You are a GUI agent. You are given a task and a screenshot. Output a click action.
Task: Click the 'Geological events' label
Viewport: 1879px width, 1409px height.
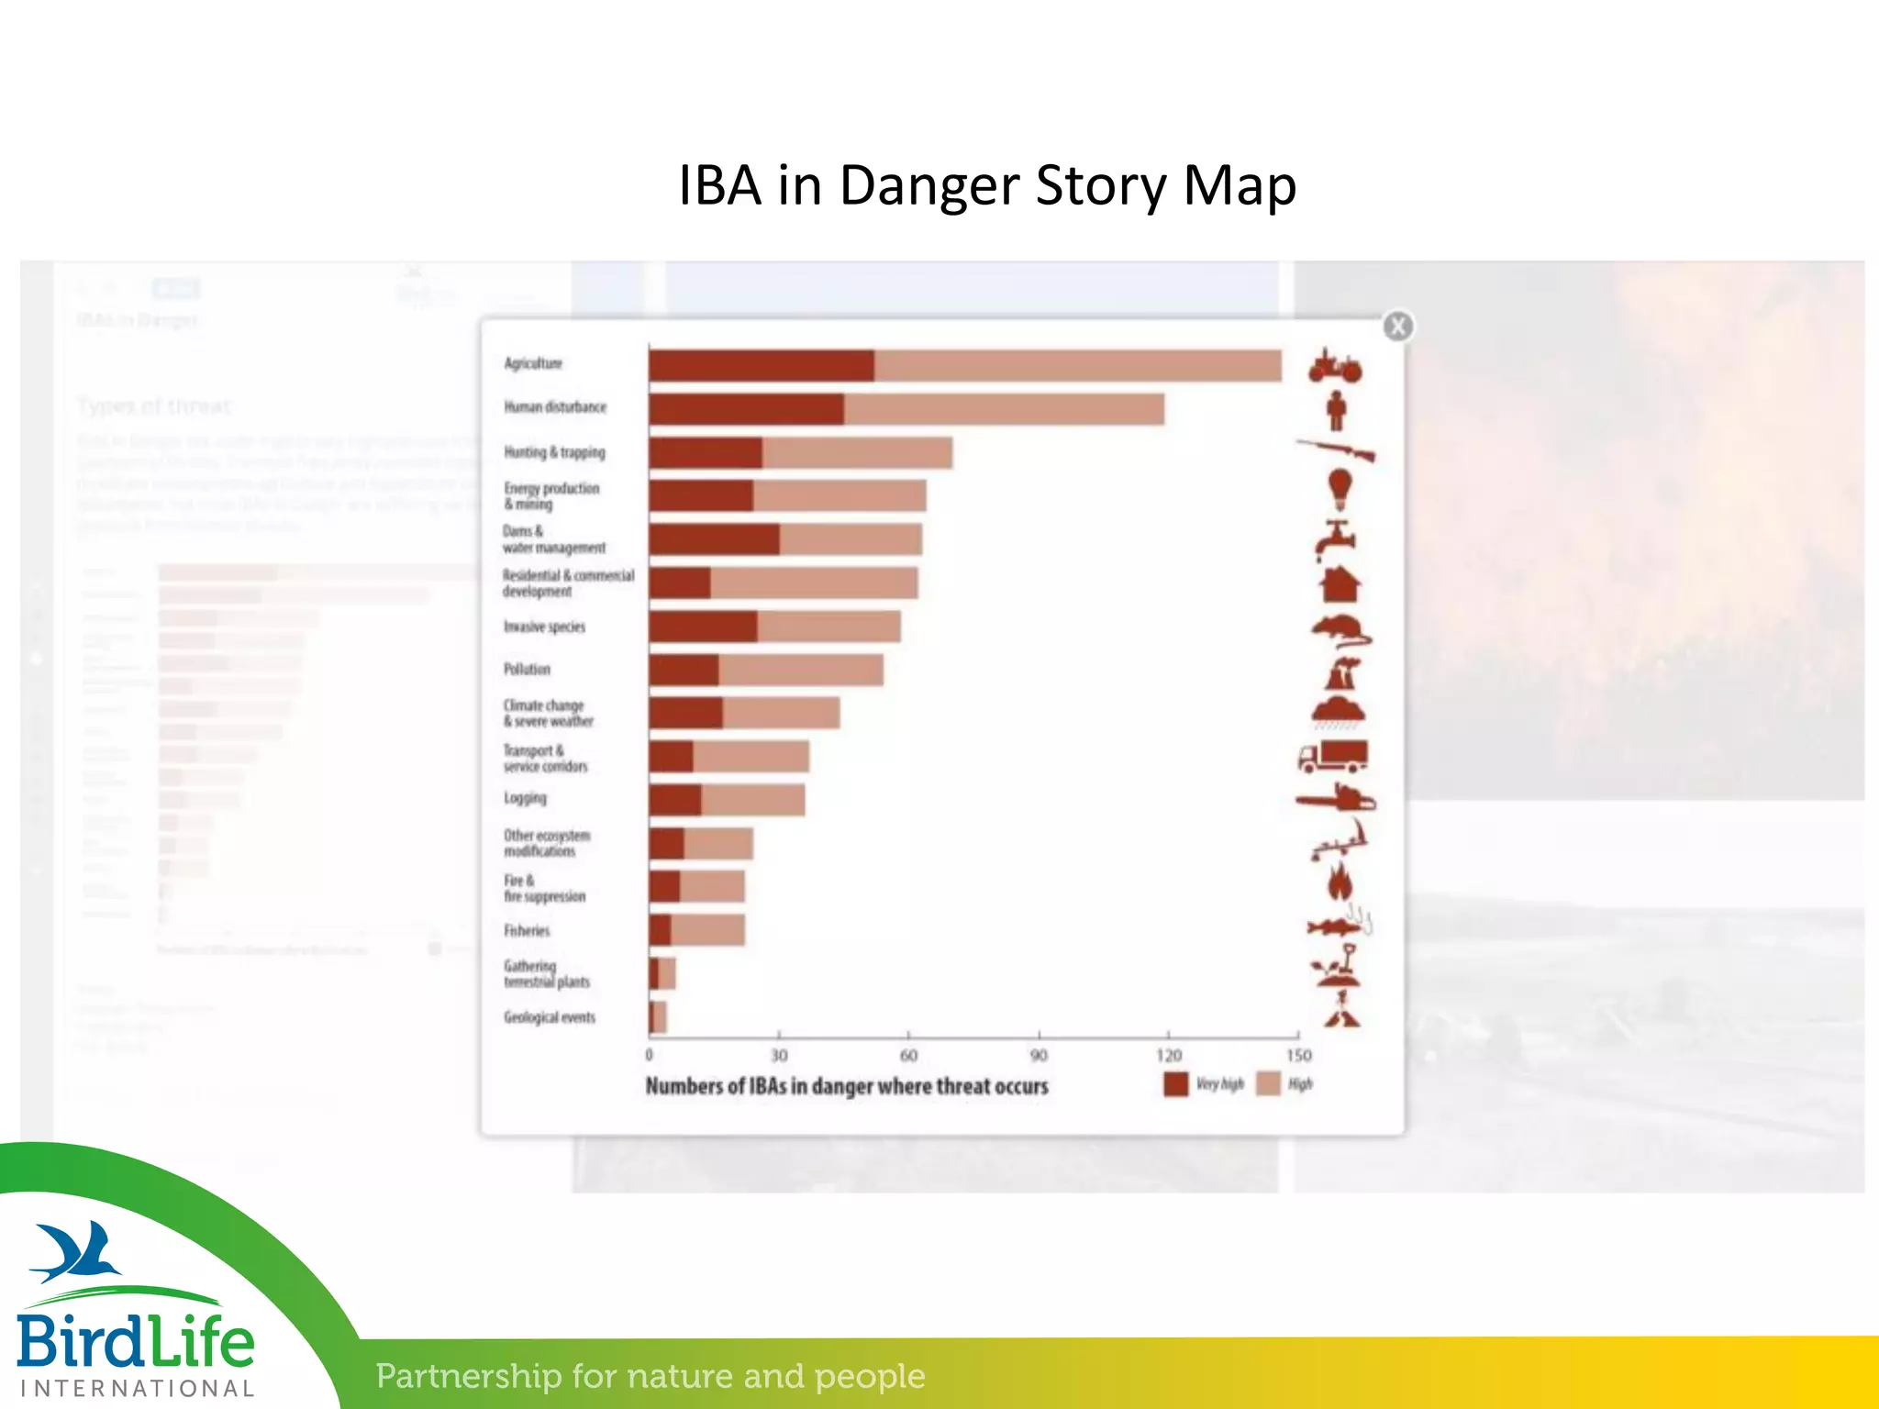coord(550,1016)
